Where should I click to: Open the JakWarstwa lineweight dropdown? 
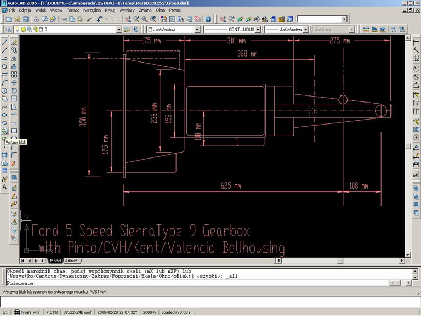(x=305, y=30)
